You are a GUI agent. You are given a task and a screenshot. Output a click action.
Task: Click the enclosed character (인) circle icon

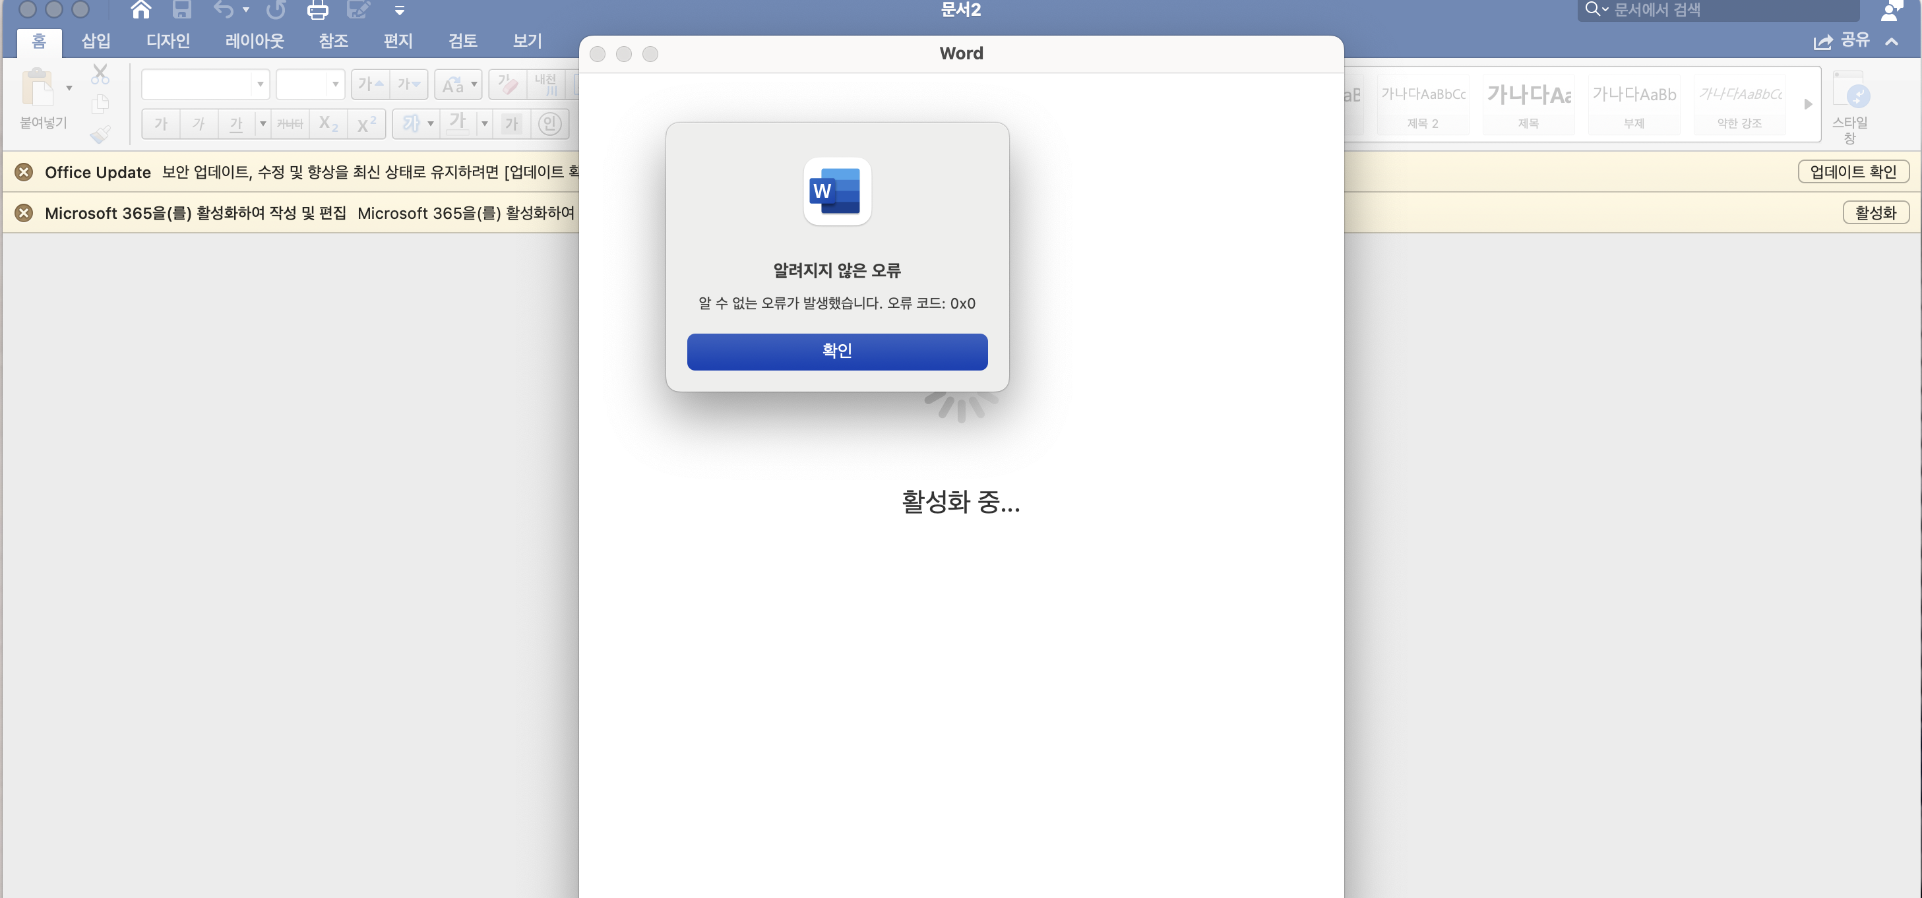pos(550,124)
